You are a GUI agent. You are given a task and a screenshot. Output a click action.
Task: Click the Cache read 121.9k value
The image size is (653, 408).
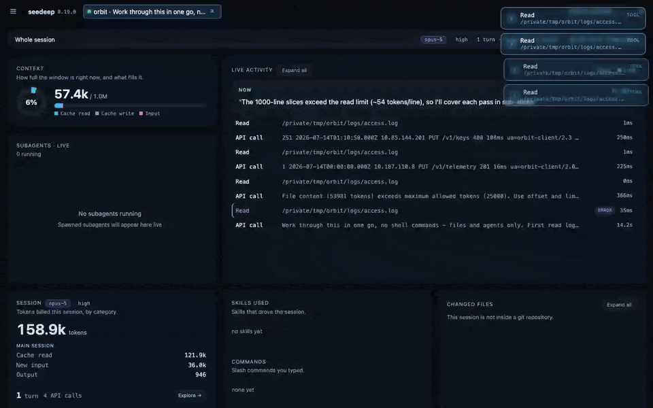195,355
